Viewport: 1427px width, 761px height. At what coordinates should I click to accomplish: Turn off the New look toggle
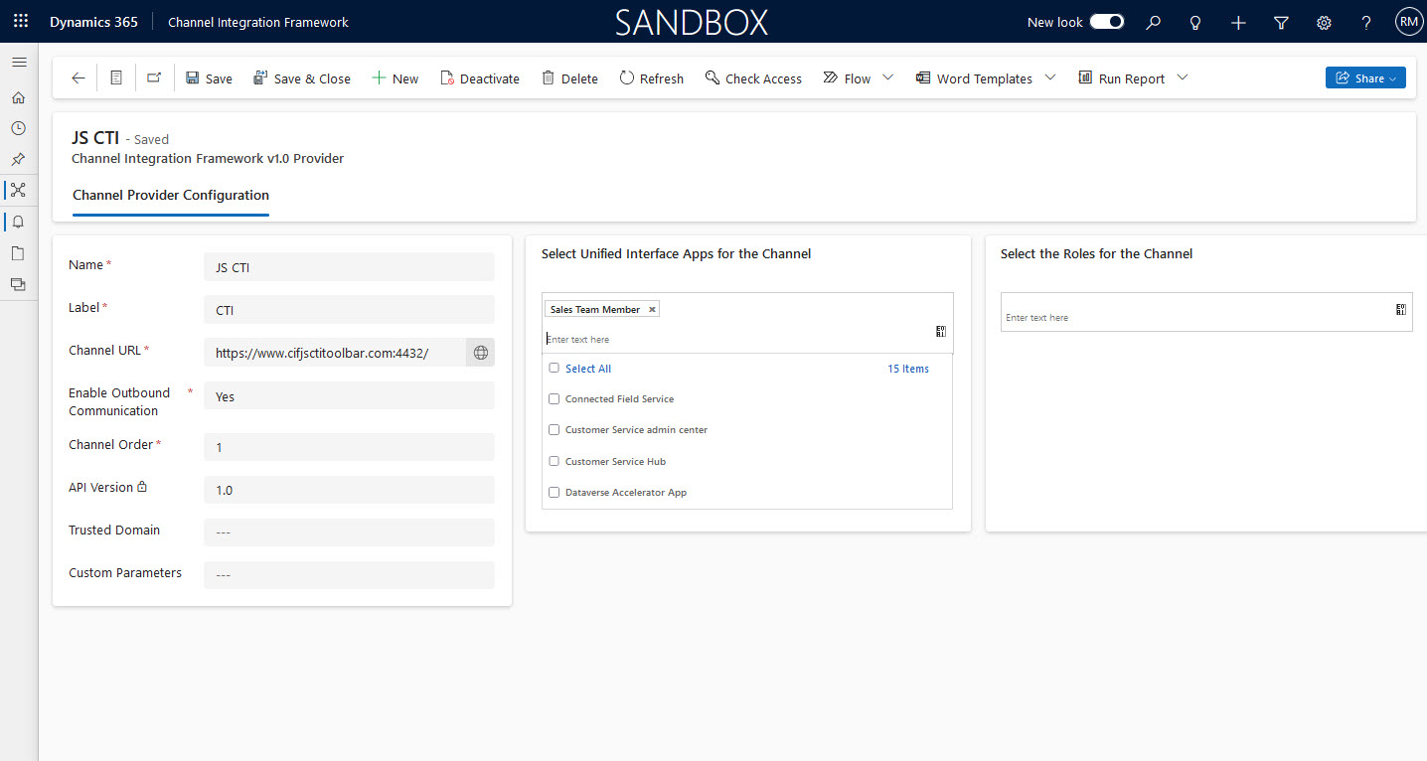pyautogui.click(x=1106, y=21)
